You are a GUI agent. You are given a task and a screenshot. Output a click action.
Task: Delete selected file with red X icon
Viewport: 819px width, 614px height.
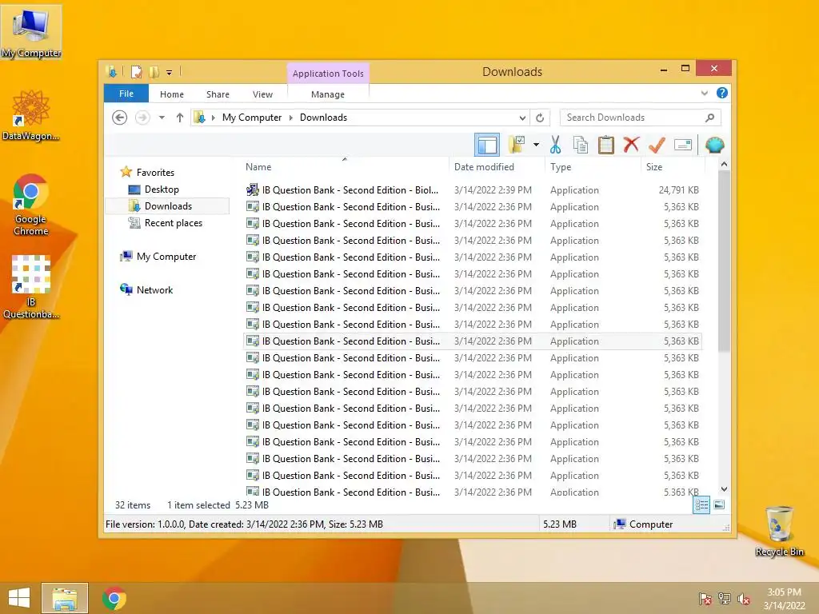pos(631,145)
